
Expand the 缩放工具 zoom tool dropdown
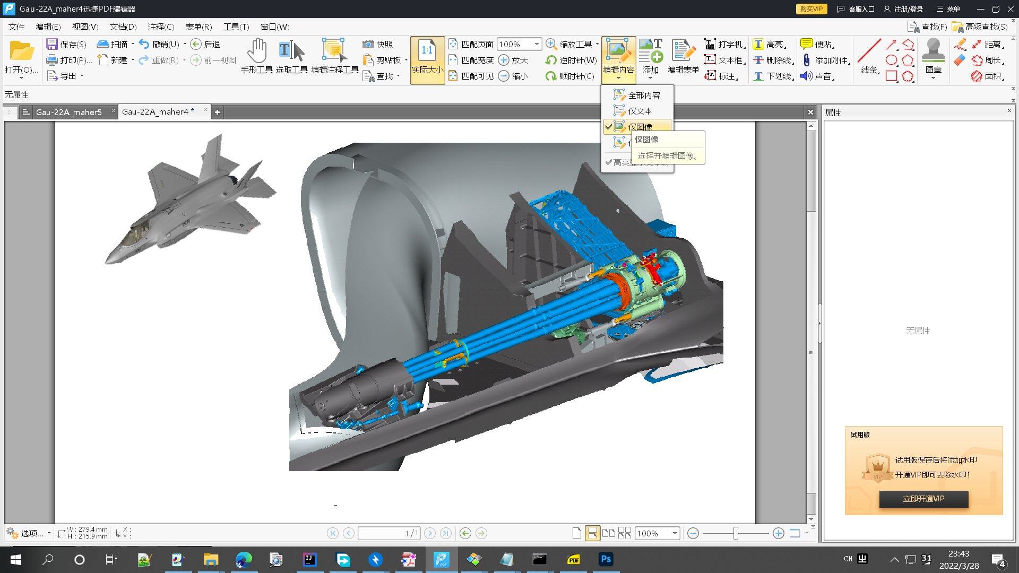tap(597, 44)
